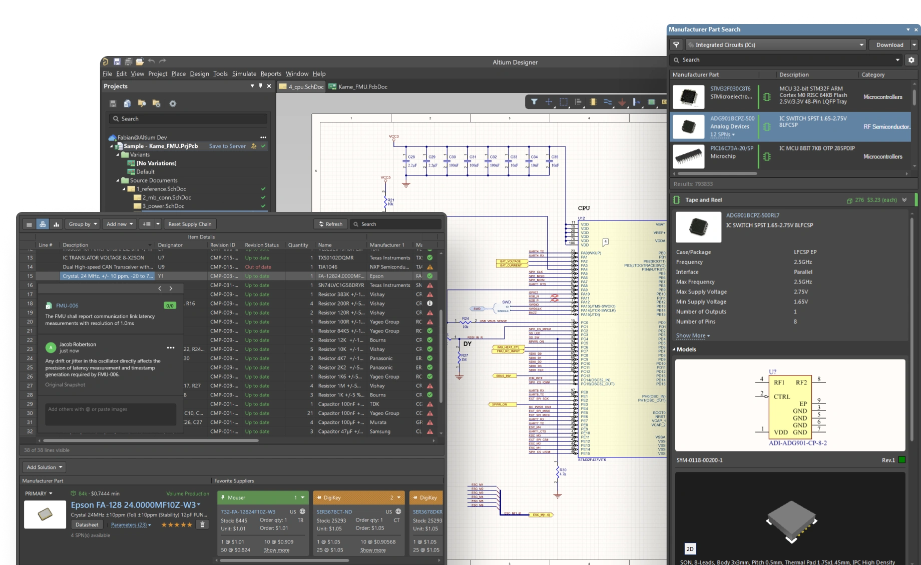Screen dimensions: 921x565
Task: Switch BOM panel to list view icon
Action: coord(29,224)
